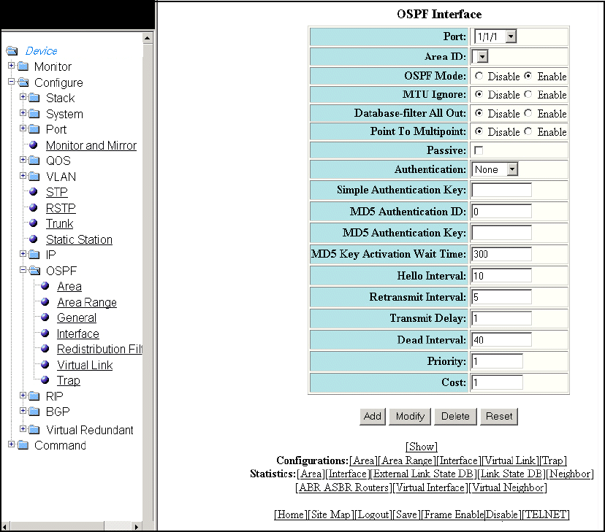Click the bullet icon beside Area Range
Image resolution: width=605 pixels, height=532 pixels.
(45, 301)
